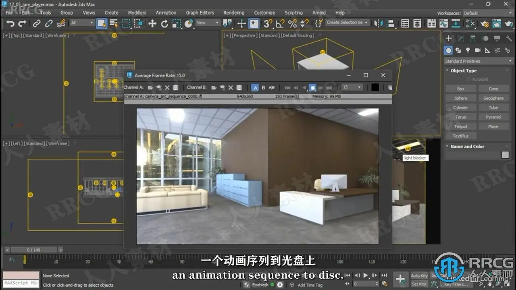
Task: Click the Pyramid primitive button
Action: pos(493,117)
